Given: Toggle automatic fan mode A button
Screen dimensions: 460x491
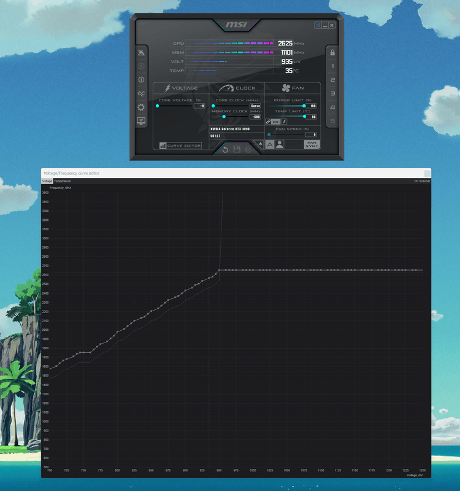Looking at the screenshot, I should 270,144.
